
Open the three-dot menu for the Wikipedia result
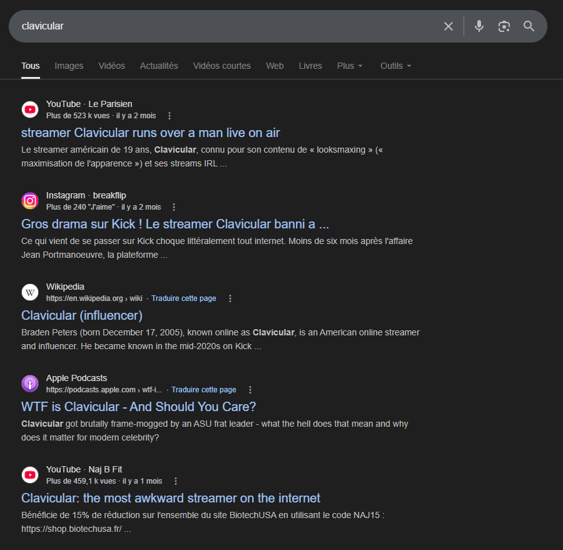coord(230,298)
